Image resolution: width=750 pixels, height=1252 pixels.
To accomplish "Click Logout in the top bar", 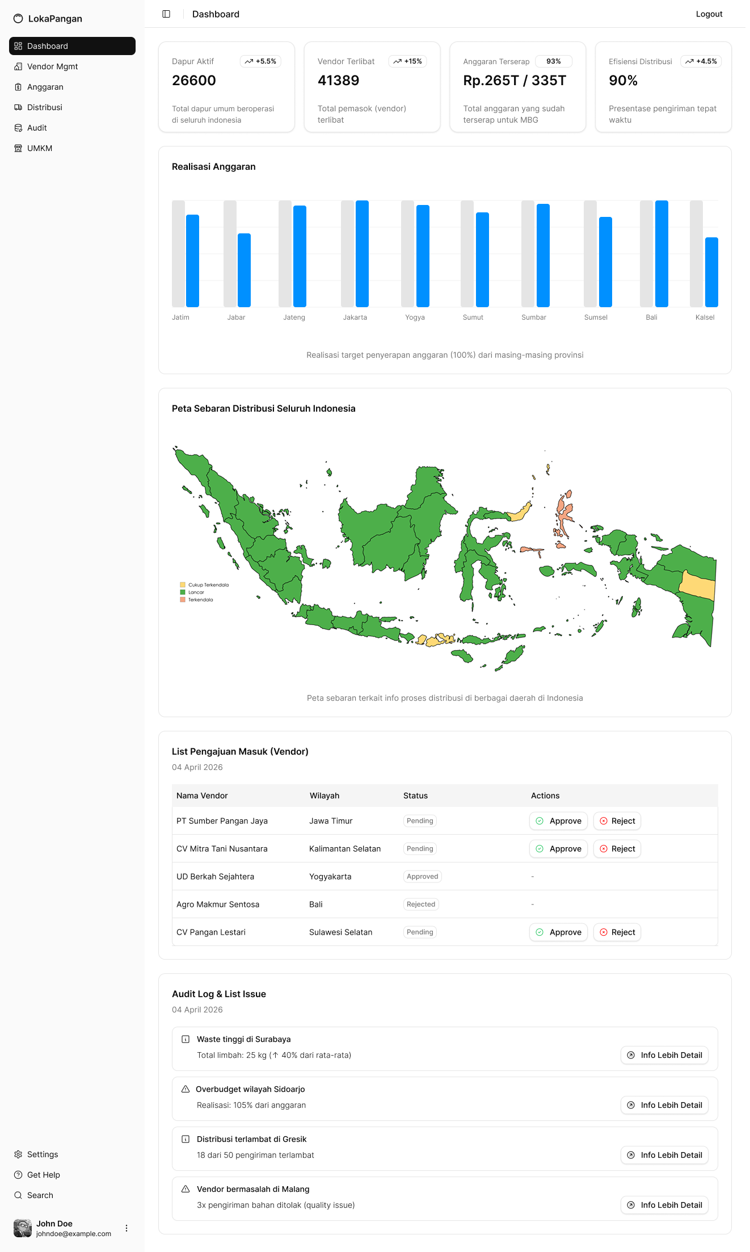I will point(709,14).
